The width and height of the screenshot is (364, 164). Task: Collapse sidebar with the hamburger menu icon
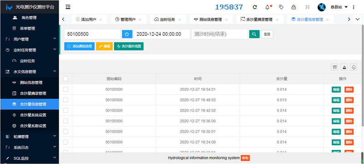[x=68, y=7]
